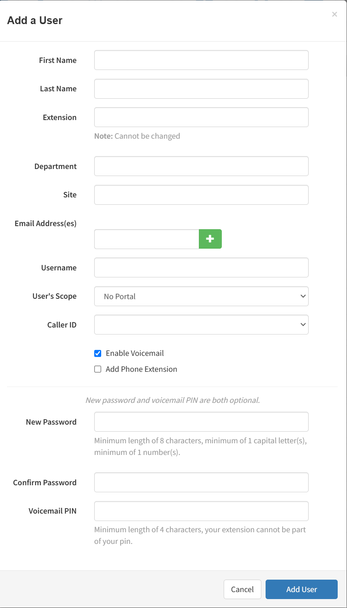Click the New Password field
The image size is (347, 608).
coord(201,422)
